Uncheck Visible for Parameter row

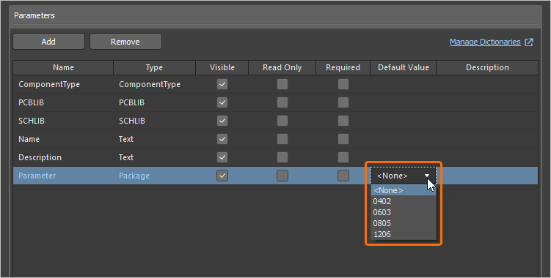pyautogui.click(x=222, y=176)
